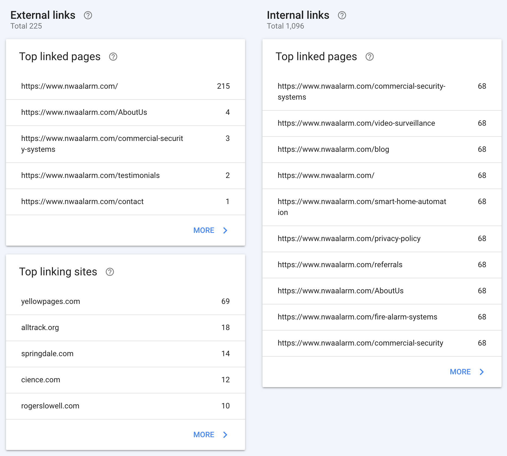507x456 pixels.
Task: Expand MORE under internal Top linked pages
Action: tap(467, 372)
